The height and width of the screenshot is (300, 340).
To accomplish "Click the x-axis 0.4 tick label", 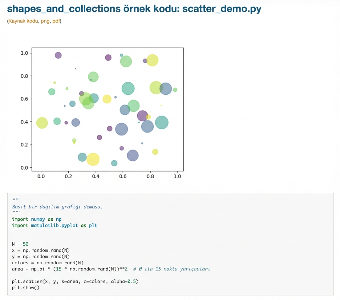I will coord(95,176).
